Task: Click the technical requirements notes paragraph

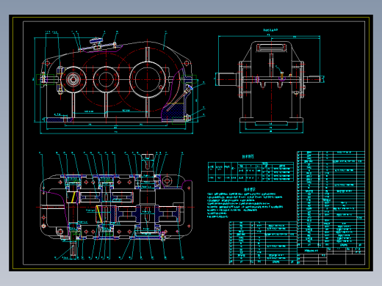Action: point(245,205)
